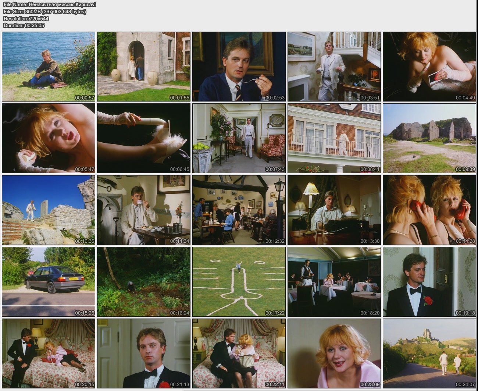Click the crowded café thumbnail at 00:12:32
The image size is (478, 391).
tap(239, 210)
